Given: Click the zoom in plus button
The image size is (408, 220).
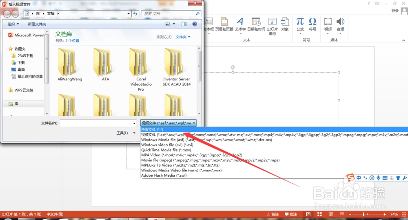Looking at the screenshot, I should click(x=385, y=214).
